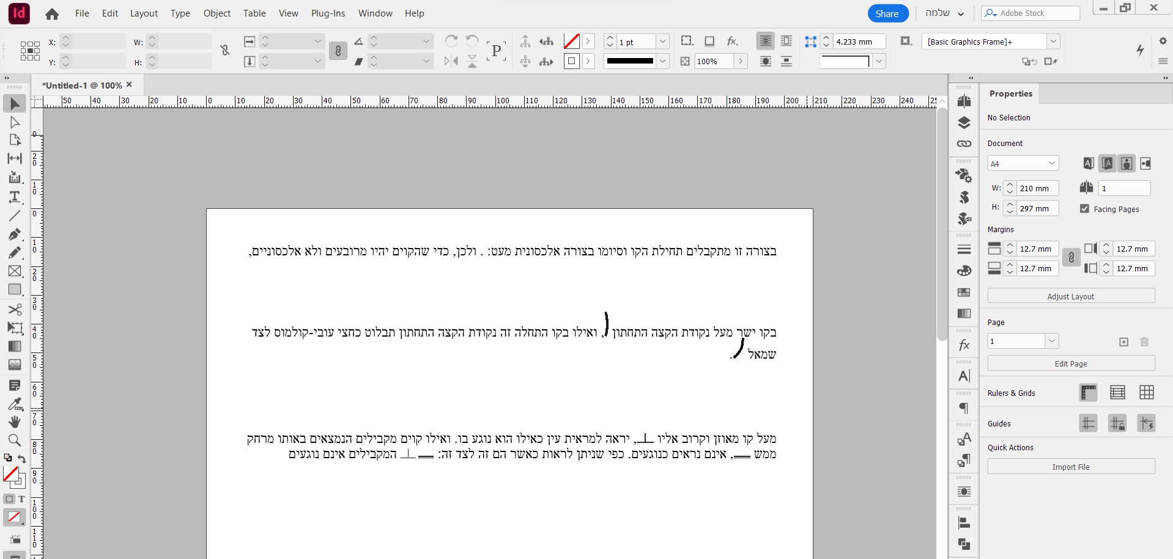
Task: Expand the stroke color options arrow
Action: [x=588, y=61]
